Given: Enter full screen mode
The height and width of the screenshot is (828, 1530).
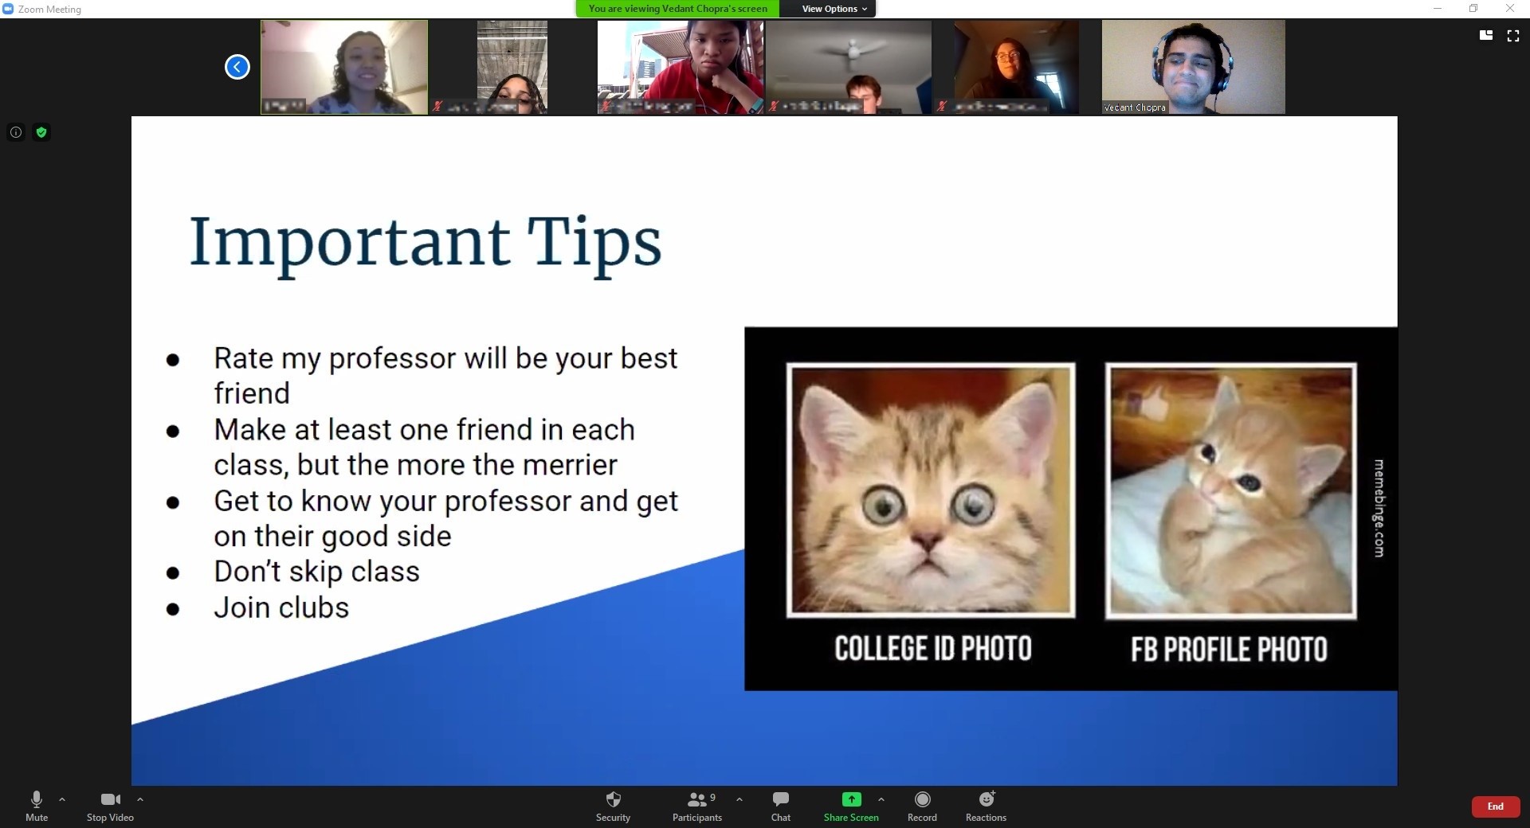Looking at the screenshot, I should [x=1512, y=36].
